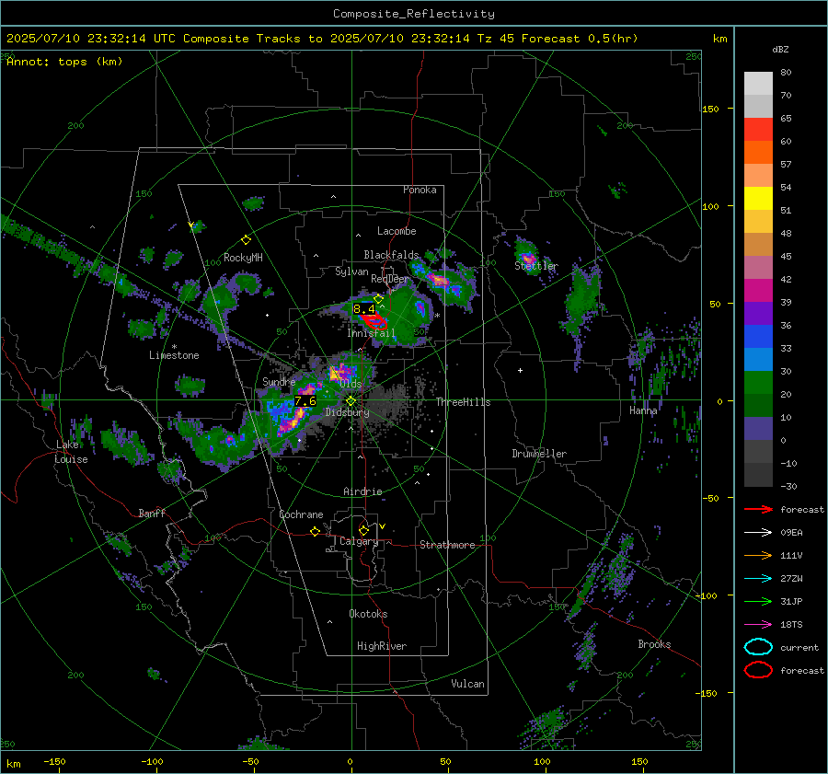Click the yellow 54 dBZ color swatch

click(758, 198)
